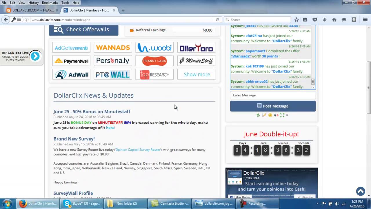Screen dimensions: 371x209
Task: Click the site identity info icon
Action: pyautogui.click(x=26, y=20)
